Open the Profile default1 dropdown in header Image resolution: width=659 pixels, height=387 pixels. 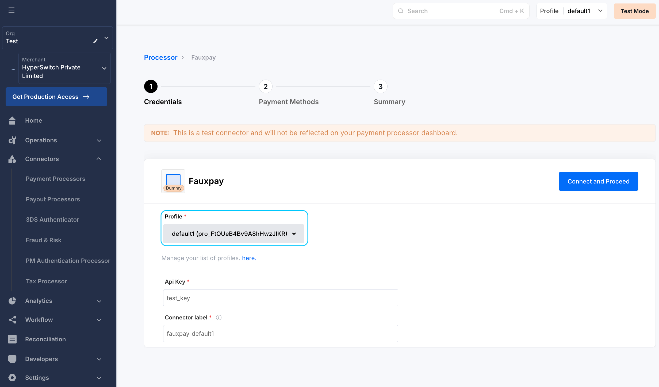pyautogui.click(x=572, y=11)
